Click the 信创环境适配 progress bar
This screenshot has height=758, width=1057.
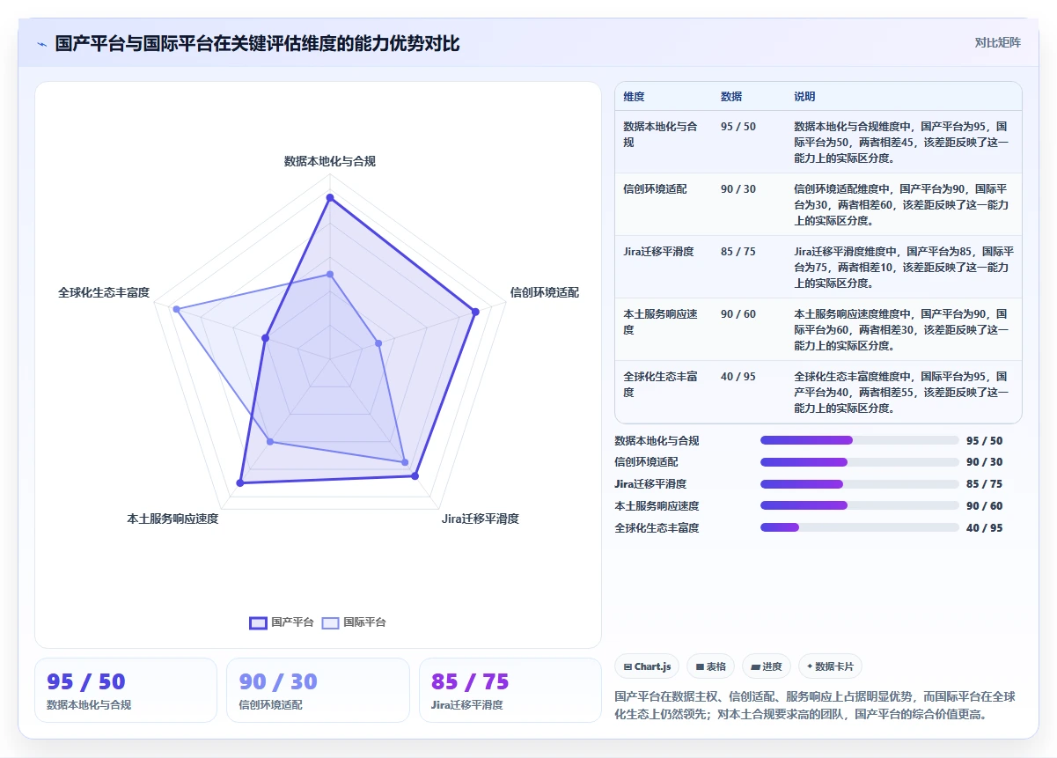pyautogui.click(x=859, y=462)
